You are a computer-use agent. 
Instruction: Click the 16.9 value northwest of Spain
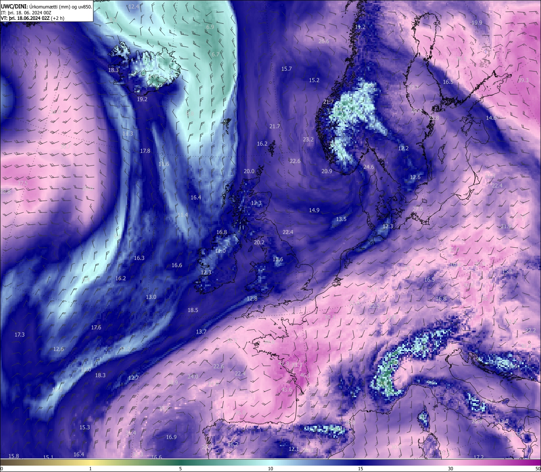pyautogui.click(x=171, y=437)
